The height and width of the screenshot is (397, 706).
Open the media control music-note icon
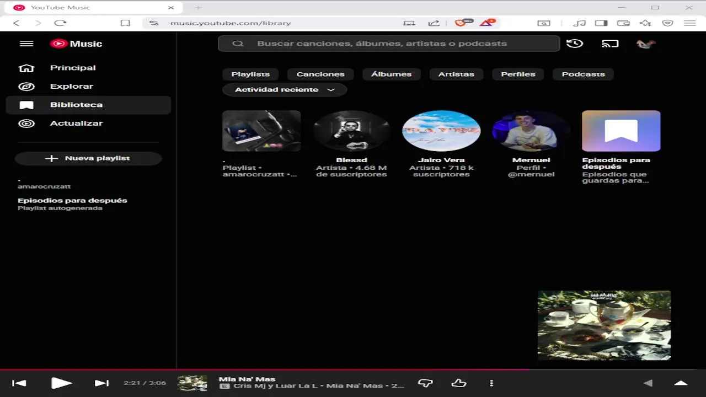pyautogui.click(x=579, y=23)
